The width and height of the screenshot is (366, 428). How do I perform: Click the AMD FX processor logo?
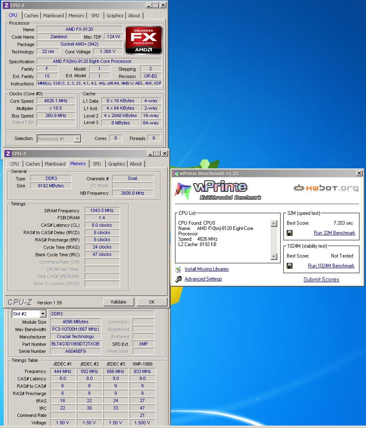click(144, 40)
